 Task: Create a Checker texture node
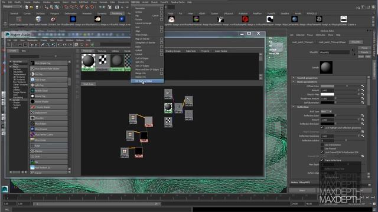click(48, 151)
